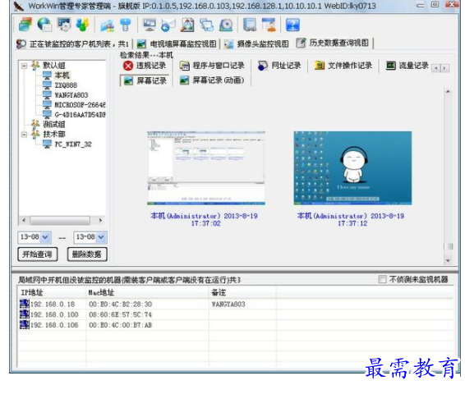Click results pane scrollbar down arrow
Image resolution: width=465 pixels, height=394 pixels.
(448, 260)
